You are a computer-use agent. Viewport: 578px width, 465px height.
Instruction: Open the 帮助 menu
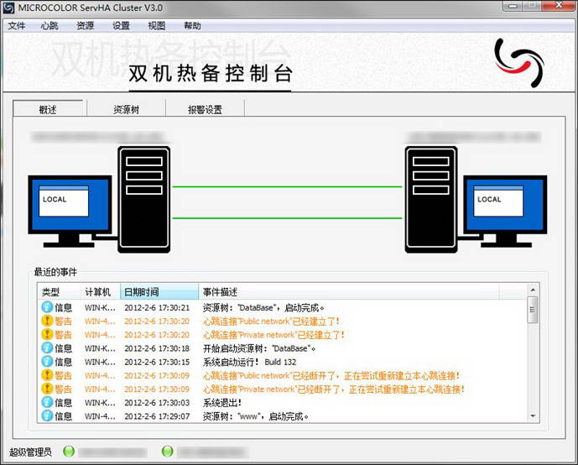pos(192,26)
